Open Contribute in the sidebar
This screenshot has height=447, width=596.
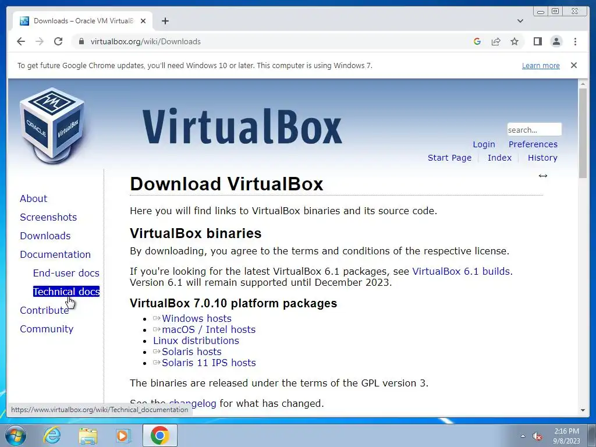44,310
